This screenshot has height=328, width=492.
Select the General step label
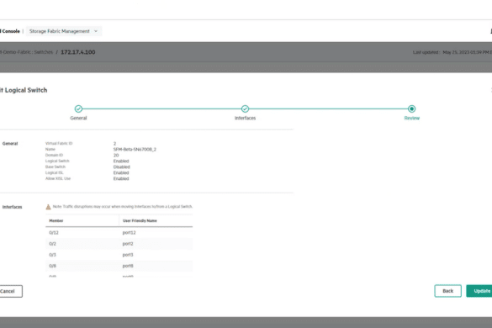pos(78,118)
